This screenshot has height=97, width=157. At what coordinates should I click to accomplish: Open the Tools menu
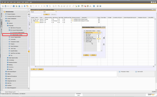point(23,2)
